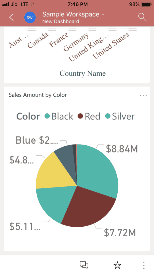Open the conversation/comments icon at the bottom

pos(84,265)
